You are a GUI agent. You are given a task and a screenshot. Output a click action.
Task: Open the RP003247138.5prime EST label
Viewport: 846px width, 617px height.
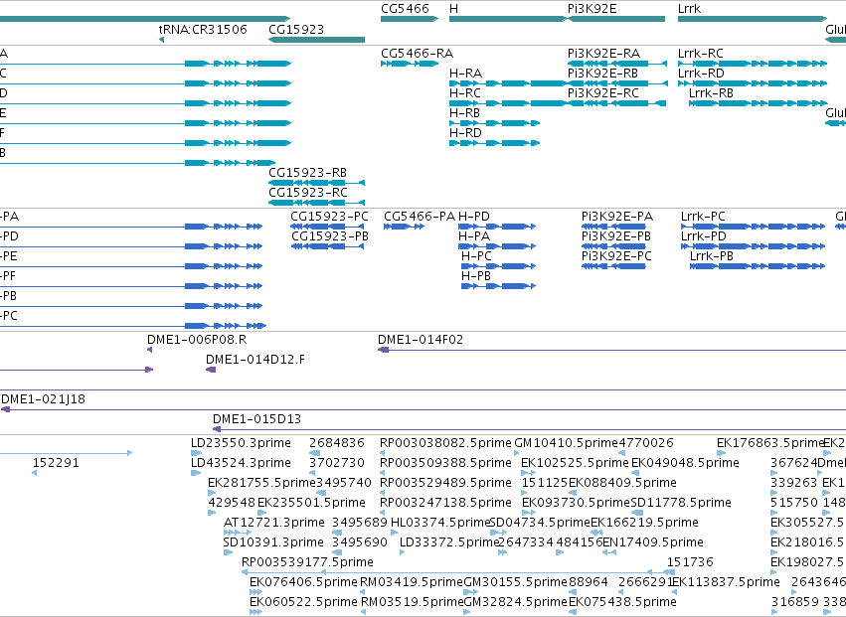coord(445,503)
